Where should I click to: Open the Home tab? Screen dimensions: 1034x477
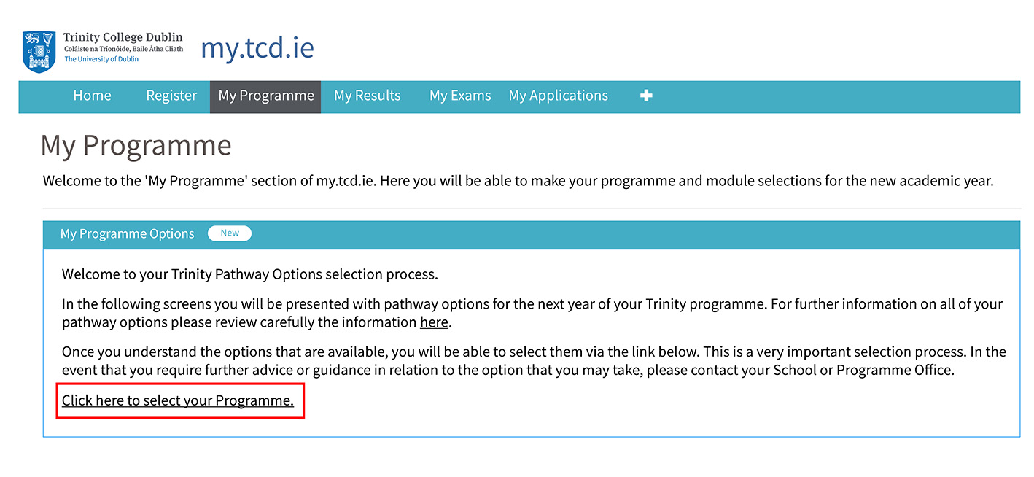pyautogui.click(x=92, y=96)
